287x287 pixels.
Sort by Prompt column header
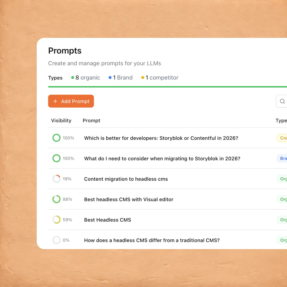pyautogui.click(x=92, y=121)
